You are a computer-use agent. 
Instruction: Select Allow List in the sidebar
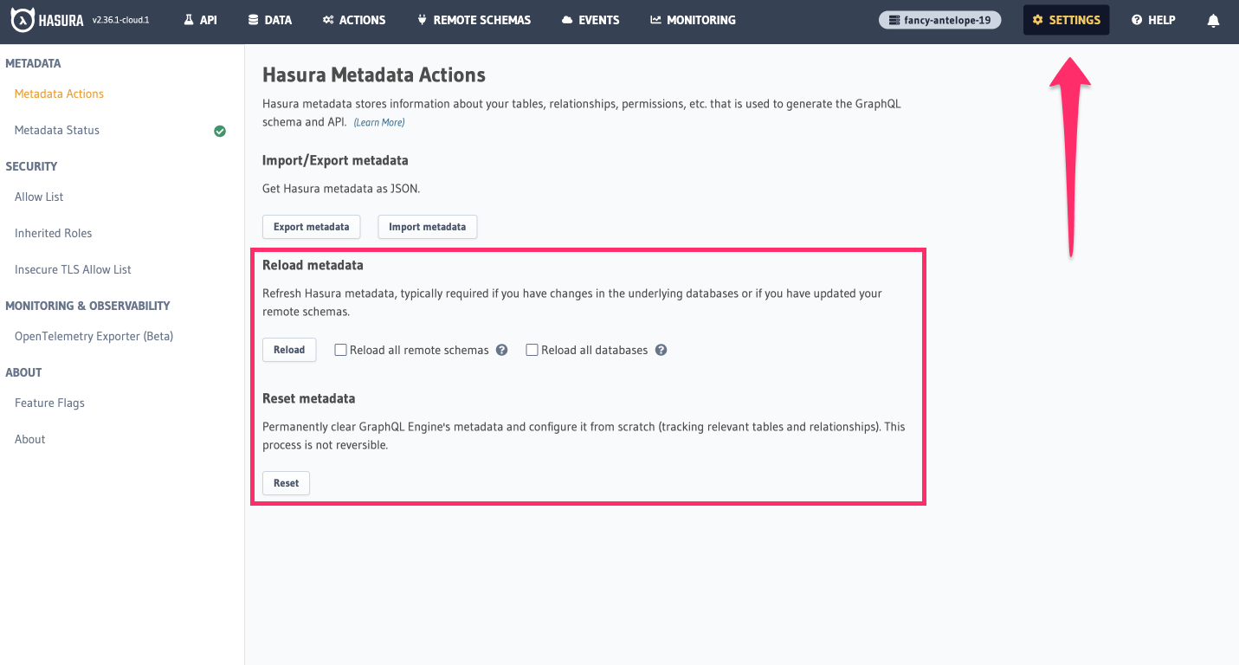click(x=38, y=197)
